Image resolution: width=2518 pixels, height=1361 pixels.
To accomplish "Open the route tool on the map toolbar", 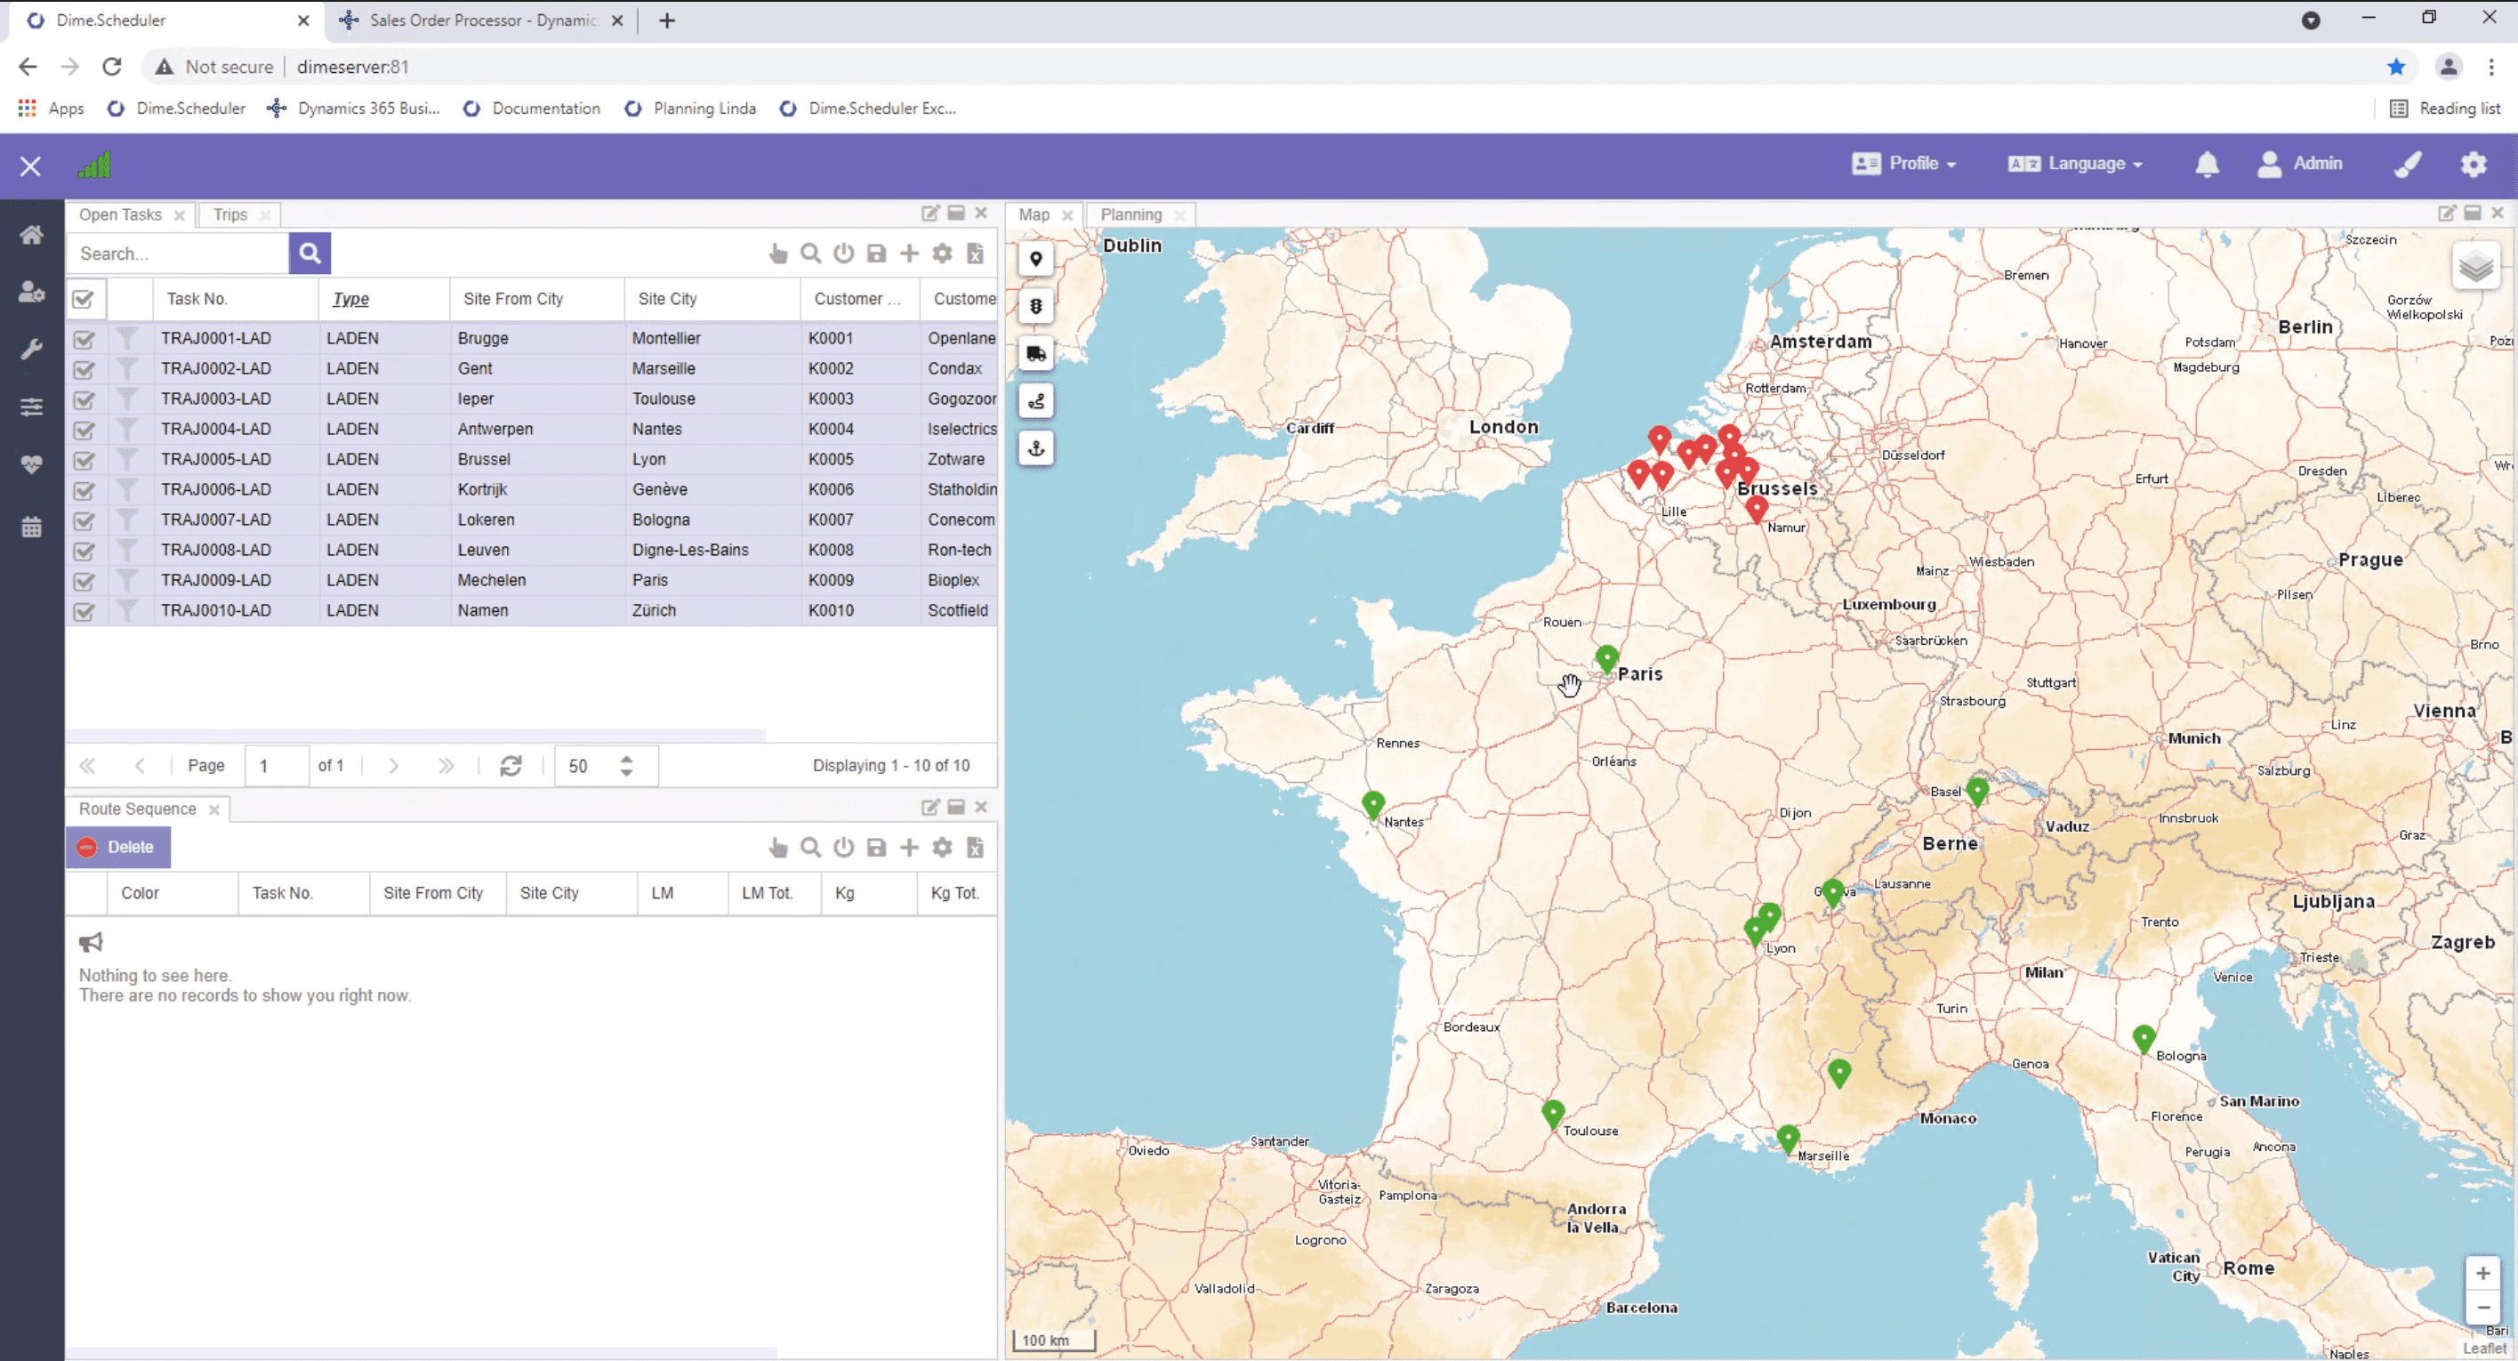I will (x=1036, y=401).
